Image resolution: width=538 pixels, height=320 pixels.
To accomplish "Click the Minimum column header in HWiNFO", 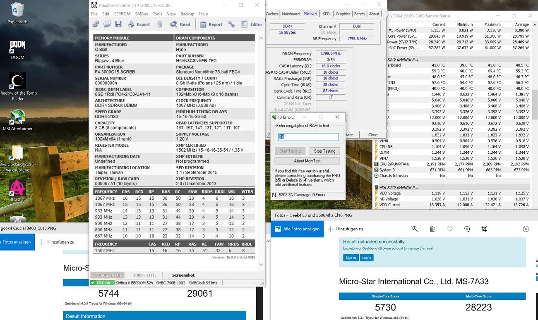I will [x=465, y=24].
